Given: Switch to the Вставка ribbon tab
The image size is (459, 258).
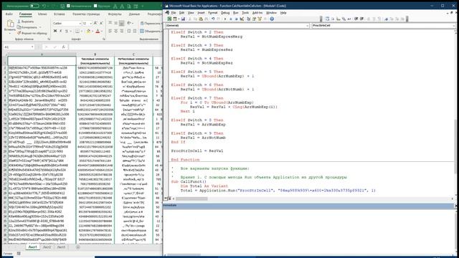Looking at the screenshot, I should pyautogui.click(x=59, y=14).
